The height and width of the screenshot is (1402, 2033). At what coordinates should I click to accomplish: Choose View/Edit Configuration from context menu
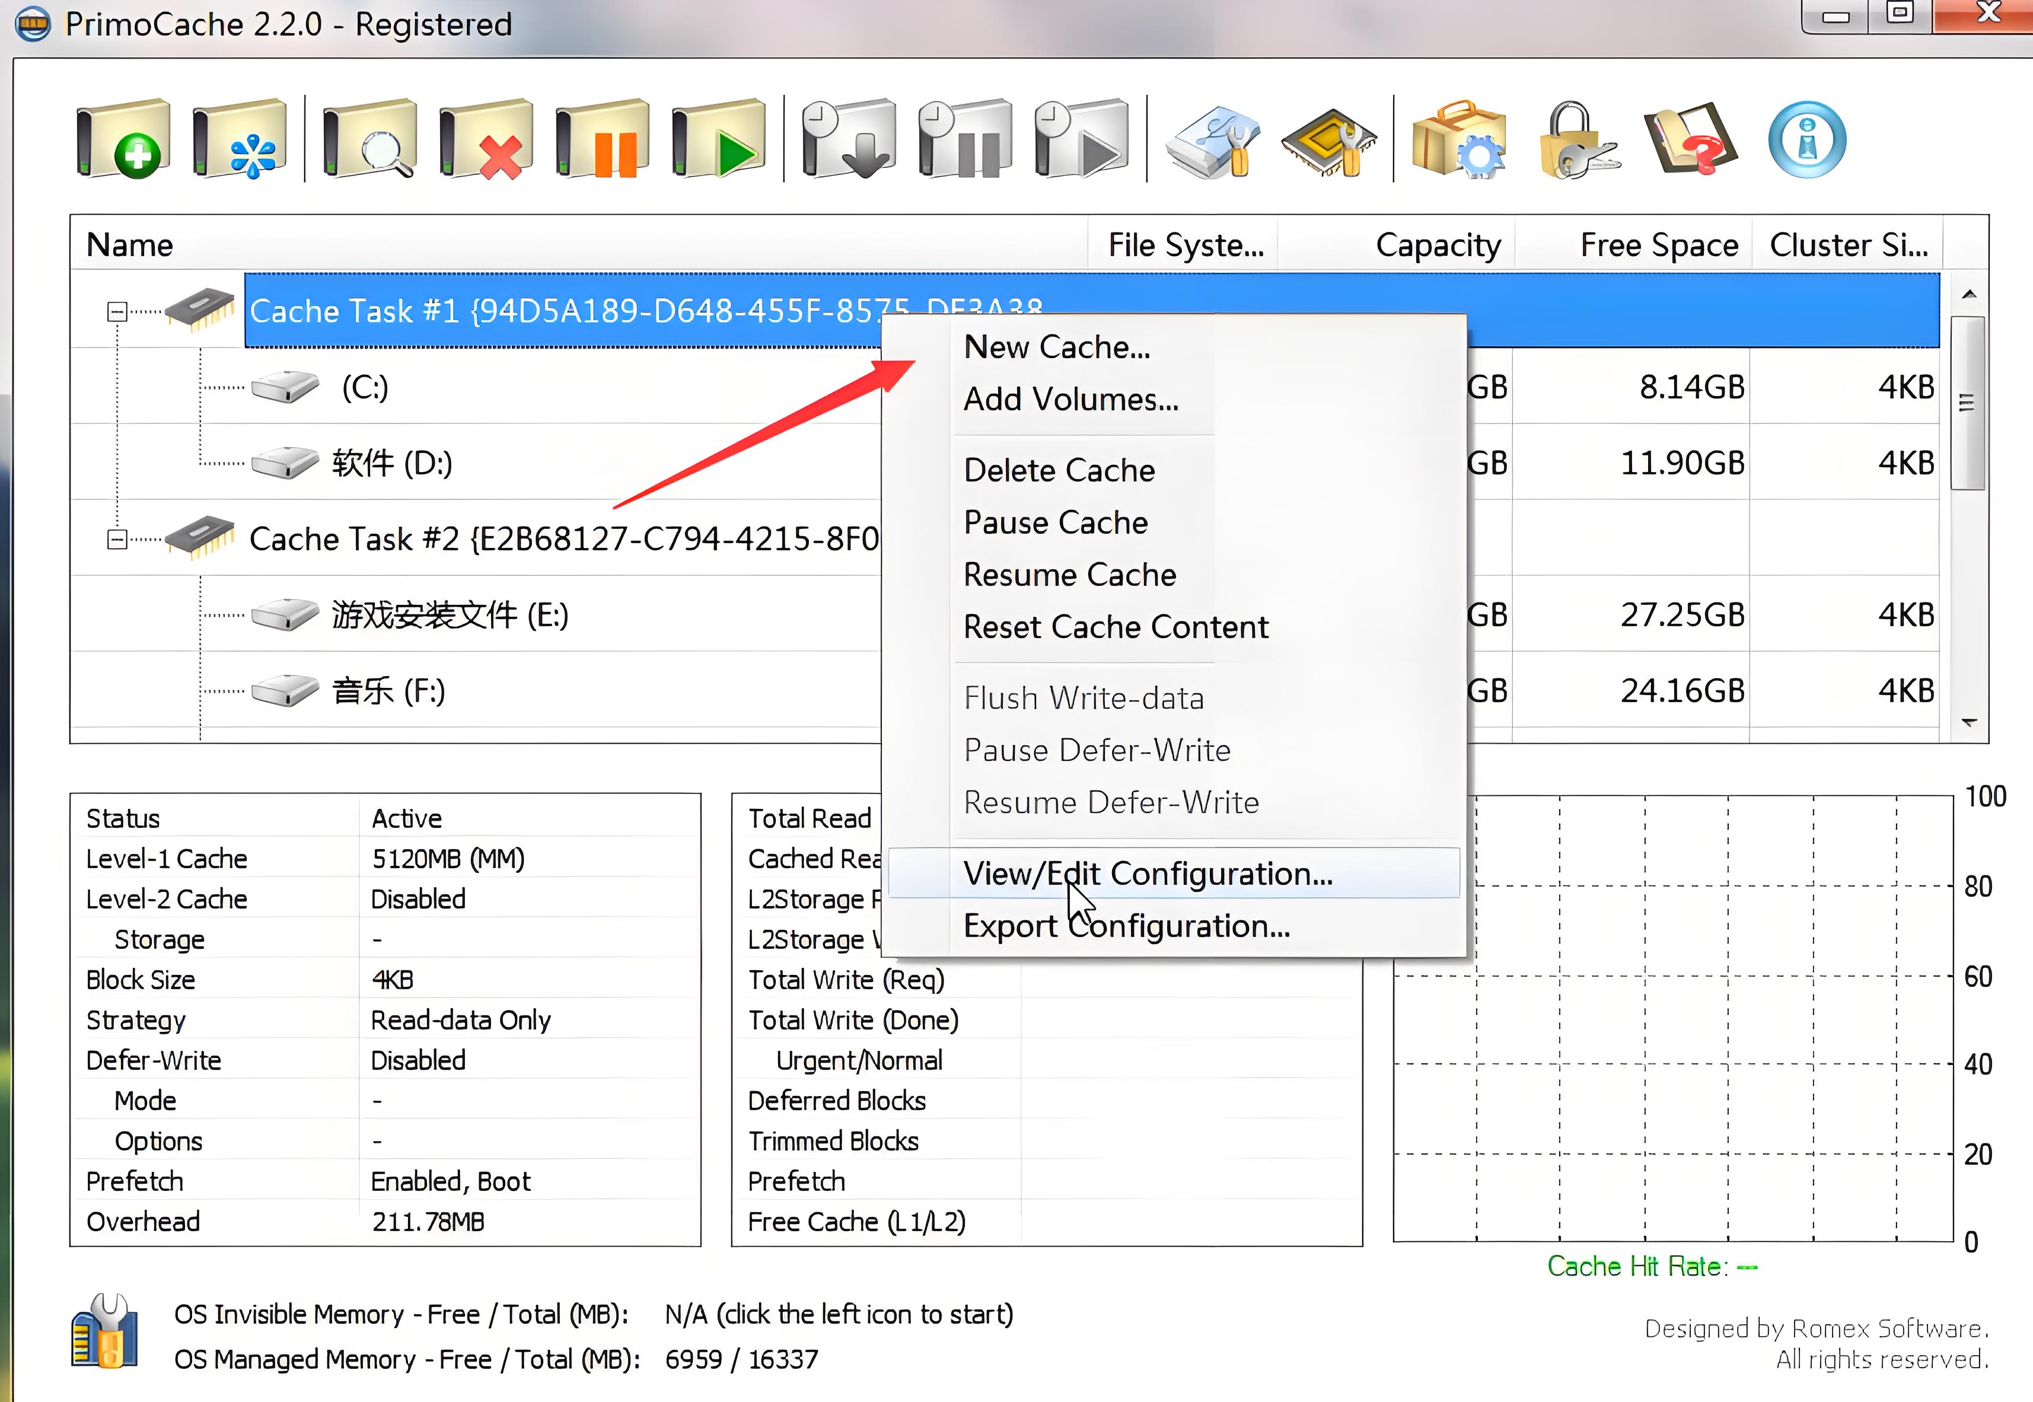(x=1147, y=873)
